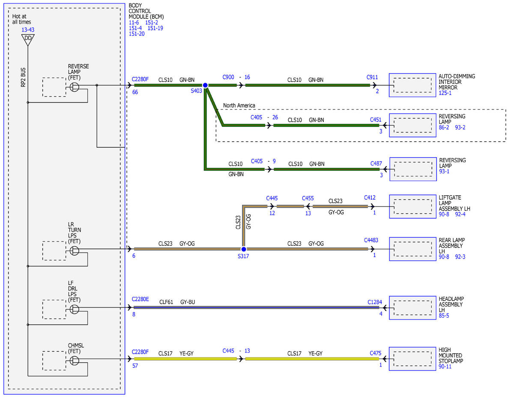Follow the 93-2 Reversing Lamp link
The image size is (514, 397).
(460, 127)
